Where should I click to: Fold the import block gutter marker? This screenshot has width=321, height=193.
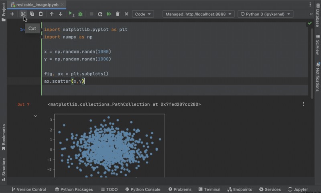click(x=42, y=30)
